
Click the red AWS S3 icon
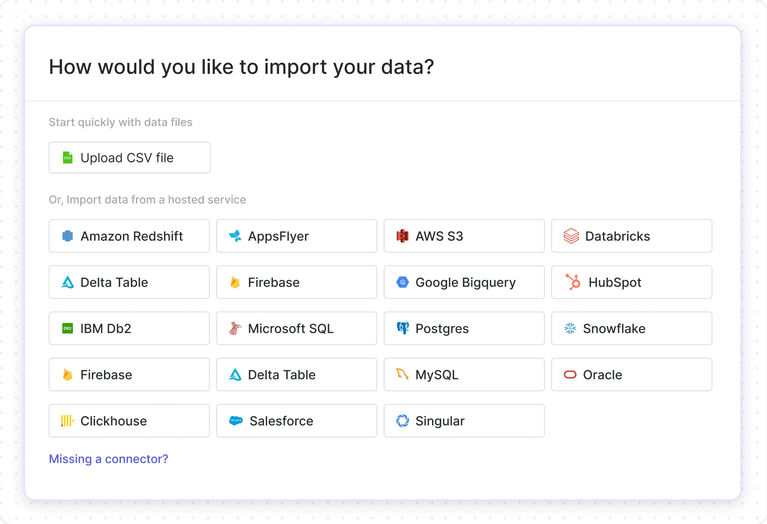(402, 236)
